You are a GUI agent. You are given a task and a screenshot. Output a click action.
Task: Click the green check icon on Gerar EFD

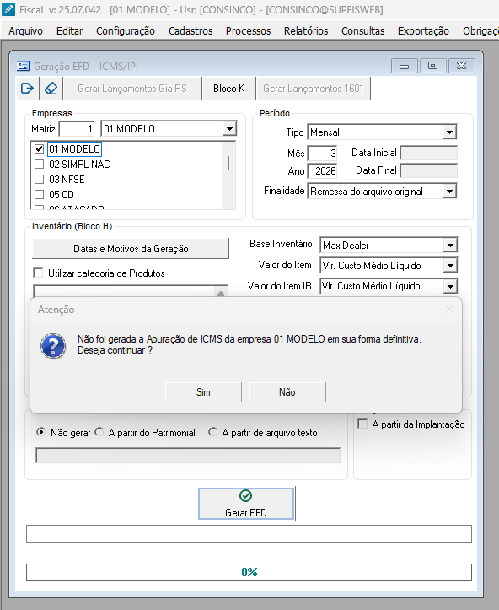coord(245,495)
